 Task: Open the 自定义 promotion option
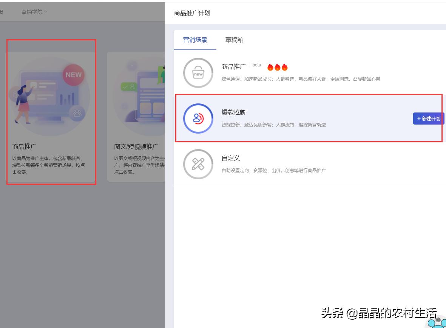pyautogui.click(x=231, y=158)
